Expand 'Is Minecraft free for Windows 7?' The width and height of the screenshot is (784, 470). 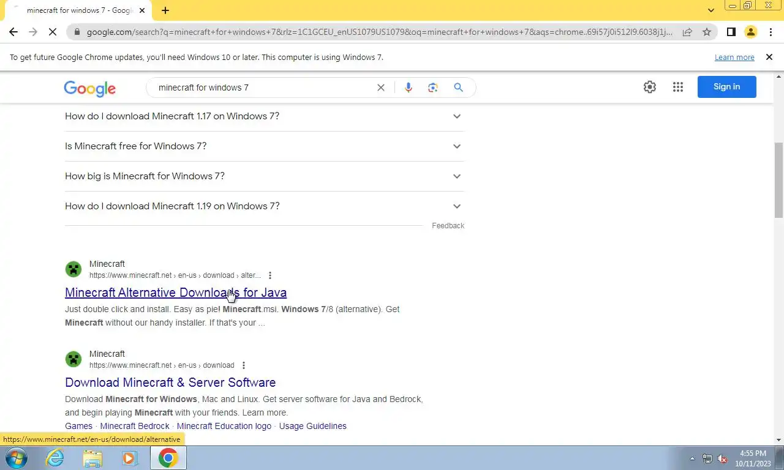[264, 146]
